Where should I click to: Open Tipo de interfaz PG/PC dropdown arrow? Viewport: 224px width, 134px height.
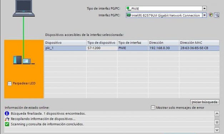click(204, 9)
